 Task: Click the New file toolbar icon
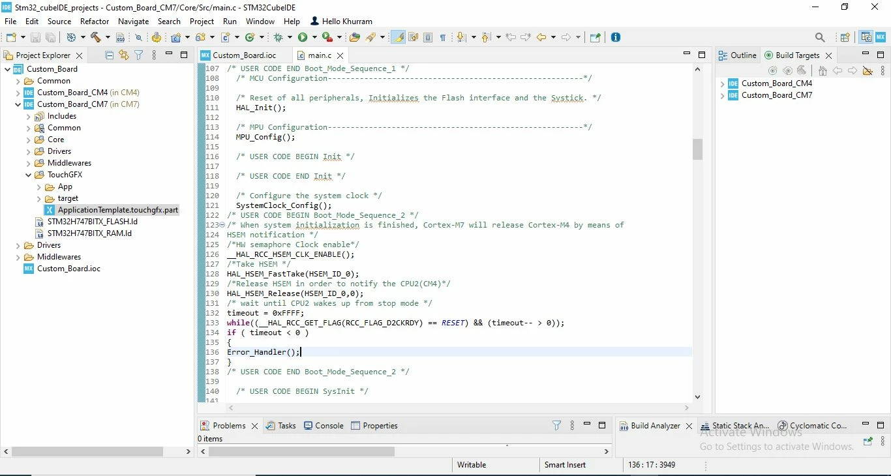(x=11, y=37)
